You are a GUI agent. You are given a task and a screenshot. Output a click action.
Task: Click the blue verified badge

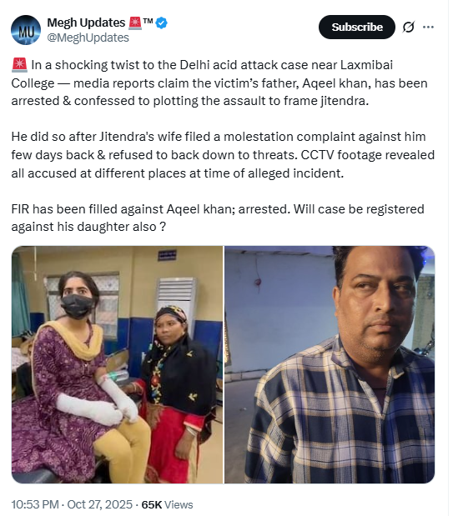point(162,23)
